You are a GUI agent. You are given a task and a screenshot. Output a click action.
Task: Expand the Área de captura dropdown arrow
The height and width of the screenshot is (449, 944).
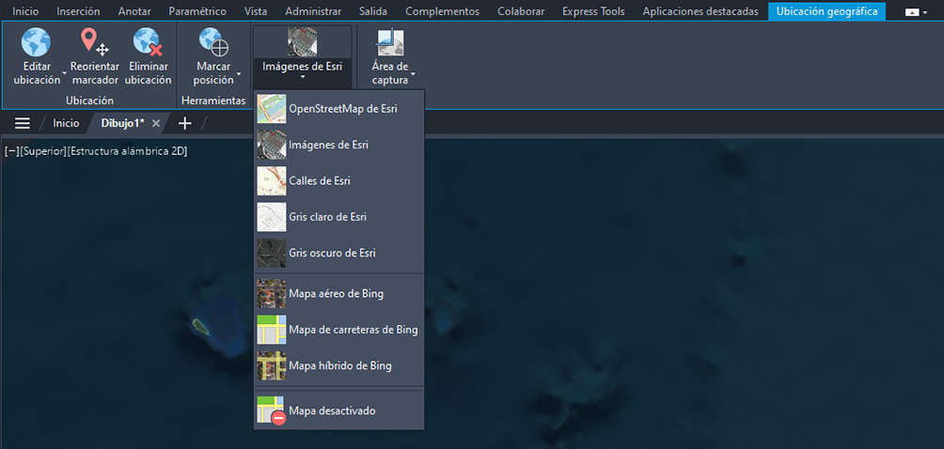[413, 74]
